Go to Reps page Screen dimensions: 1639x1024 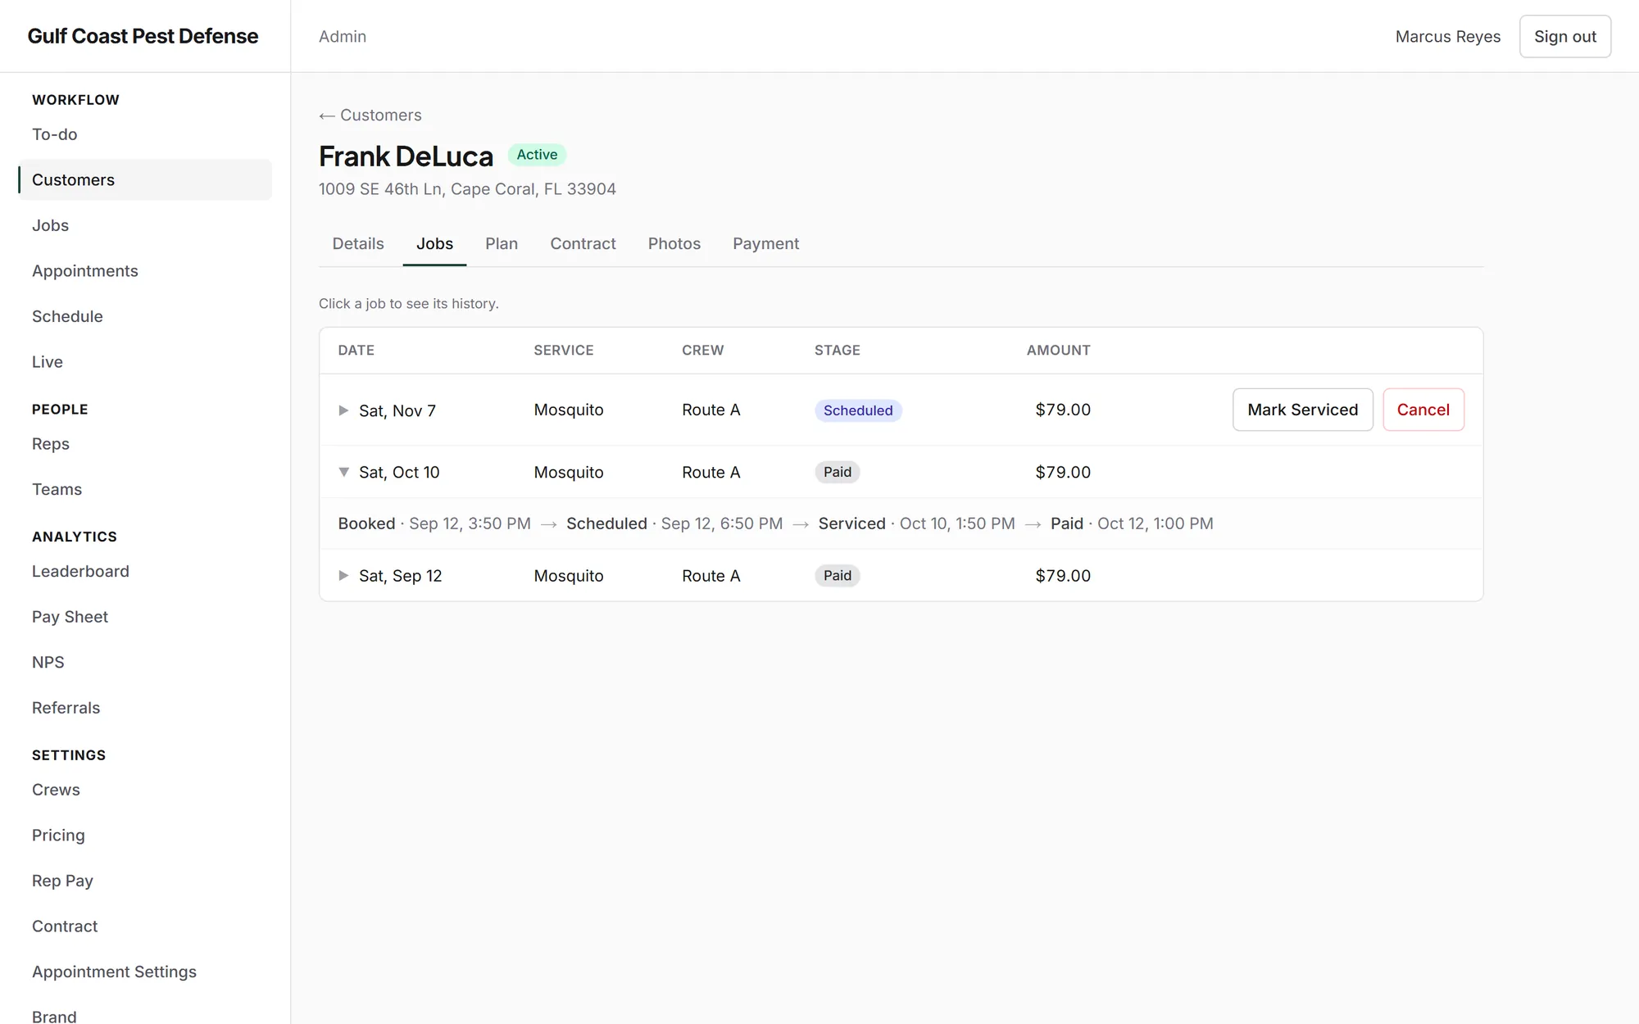click(145, 444)
